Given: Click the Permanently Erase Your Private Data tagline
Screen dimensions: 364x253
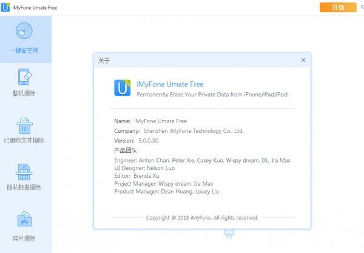Looking at the screenshot, I should (212, 95).
